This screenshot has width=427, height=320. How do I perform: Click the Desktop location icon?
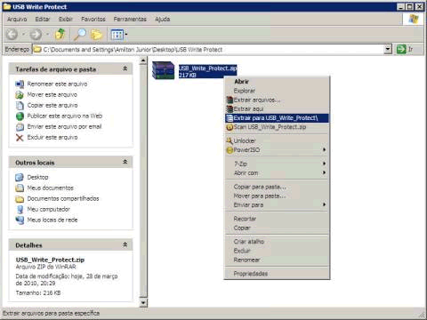(x=20, y=177)
